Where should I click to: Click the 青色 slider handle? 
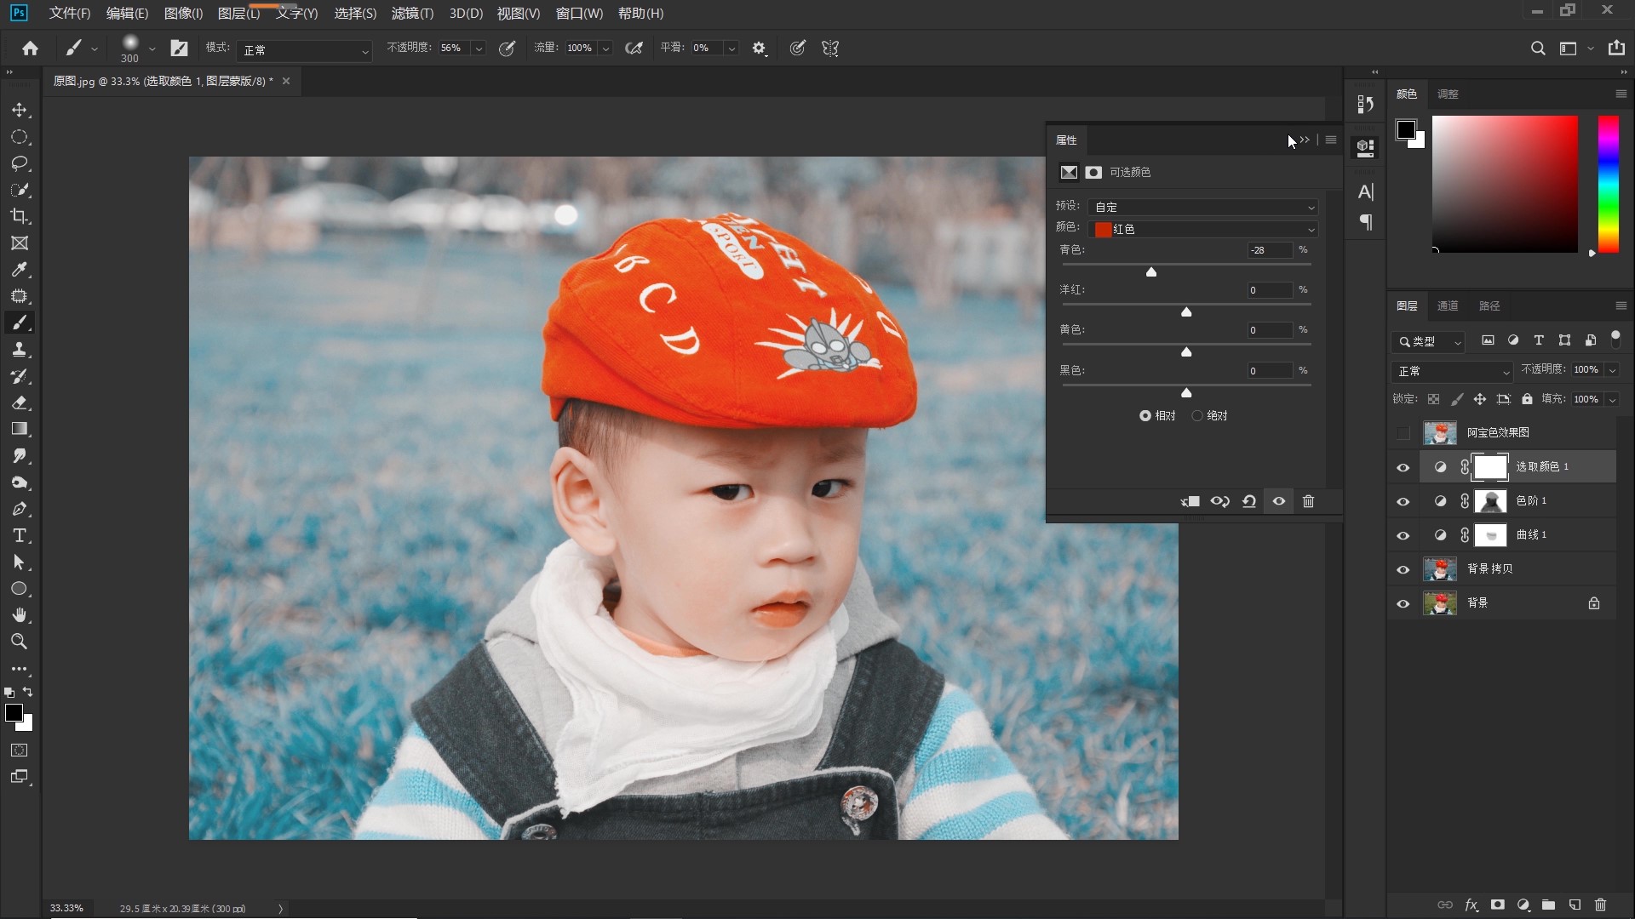tap(1151, 272)
